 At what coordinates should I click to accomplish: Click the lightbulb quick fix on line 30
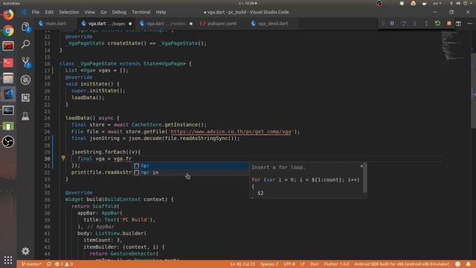[x=63, y=158]
